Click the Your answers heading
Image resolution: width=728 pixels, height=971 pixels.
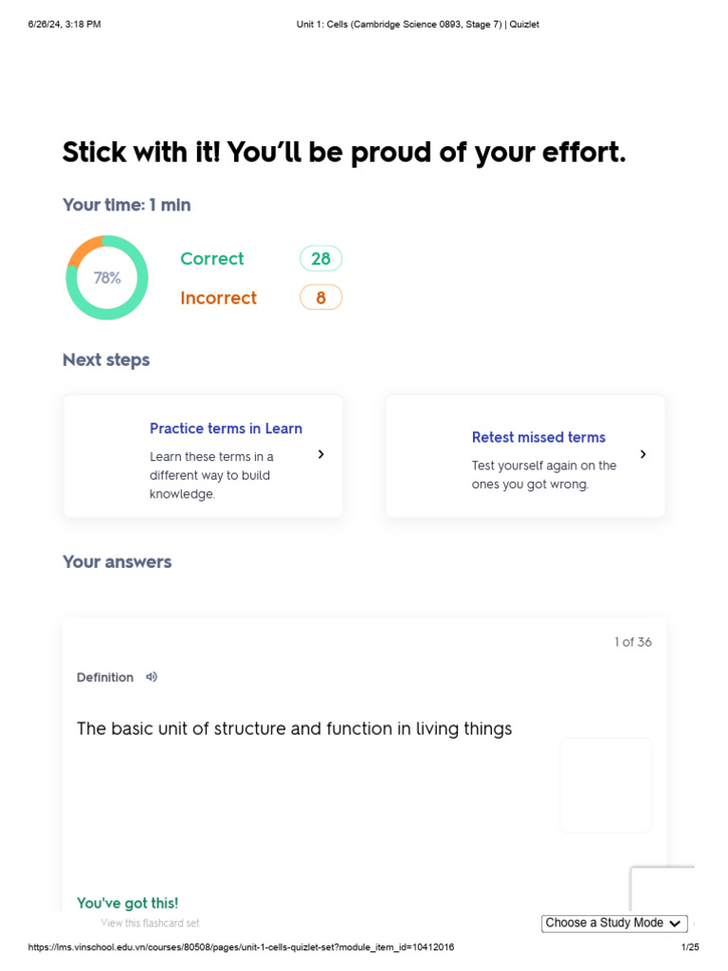pyautogui.click(x=117, y=561)
